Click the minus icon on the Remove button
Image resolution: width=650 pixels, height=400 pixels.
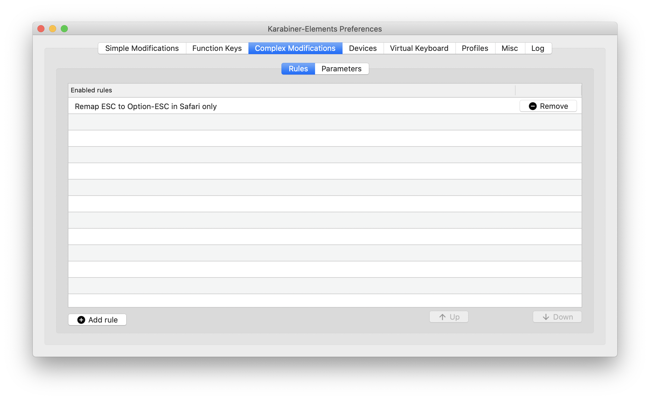point(533,106)
